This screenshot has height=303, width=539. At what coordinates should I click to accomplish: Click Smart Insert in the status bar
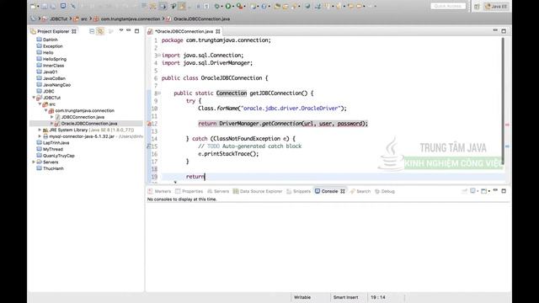coord(345,297)
